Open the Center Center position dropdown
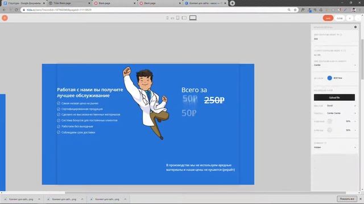Image resolution: width=364 pixels, height=204 pixels. [341, 113]
